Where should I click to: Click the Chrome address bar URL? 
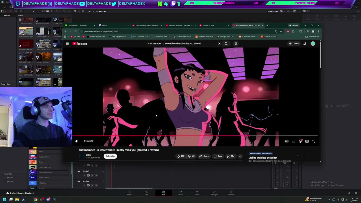click(x=101, y=31)
